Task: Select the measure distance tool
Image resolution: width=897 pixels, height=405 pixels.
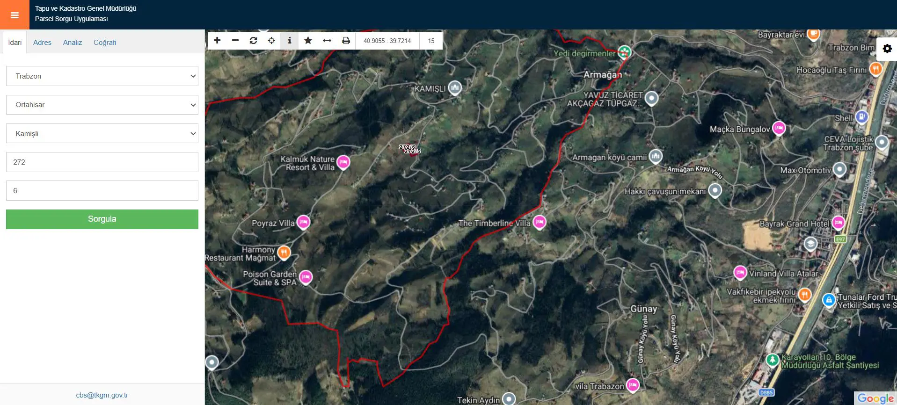Action: click(x=327, y=41)
